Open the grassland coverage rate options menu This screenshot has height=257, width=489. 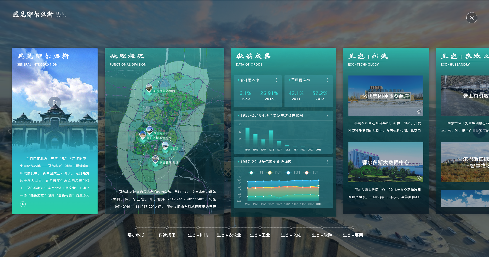[x=327, y=80]
